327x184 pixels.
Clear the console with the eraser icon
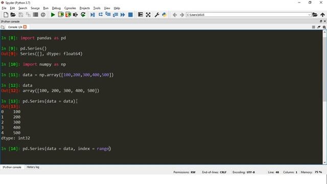(x=319, y=27)
